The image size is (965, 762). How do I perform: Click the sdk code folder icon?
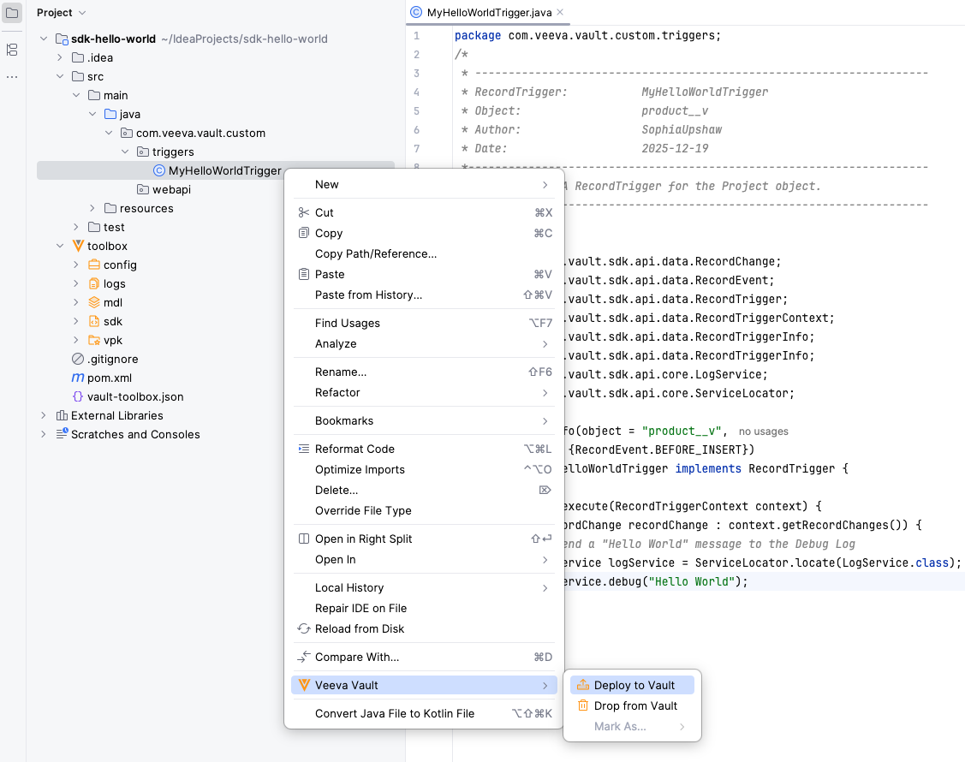click(x=94, y=321)
